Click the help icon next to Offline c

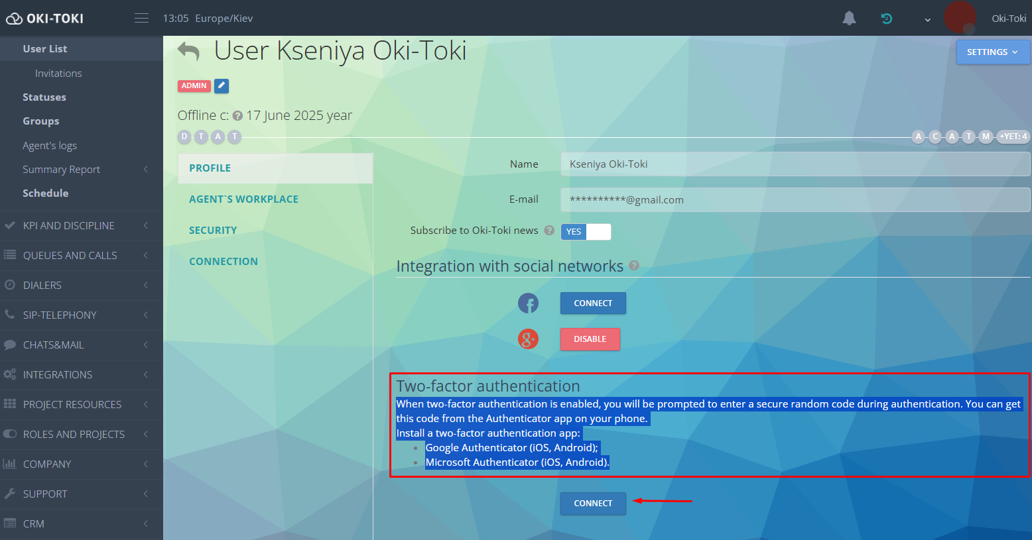pos(237,116)
